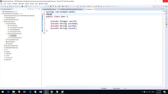This screenshot has height=94, width=168.
Task: Click the error marker on line 2
Action: coord(43,14)
